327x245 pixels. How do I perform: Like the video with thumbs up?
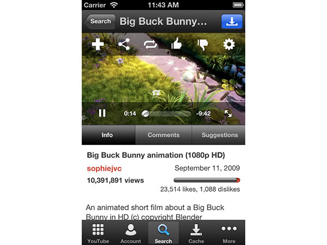pyautogui.click(x=177, y=44)
